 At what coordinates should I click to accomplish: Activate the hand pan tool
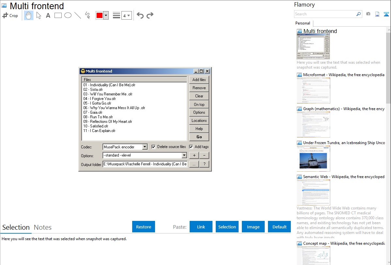click(28, 15)
